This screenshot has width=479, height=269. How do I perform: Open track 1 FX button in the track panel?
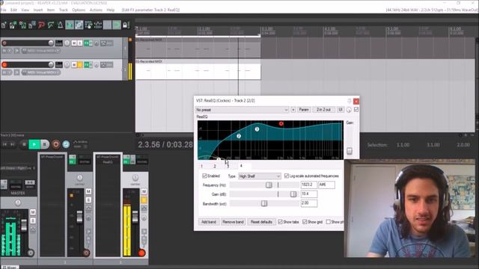87,43
